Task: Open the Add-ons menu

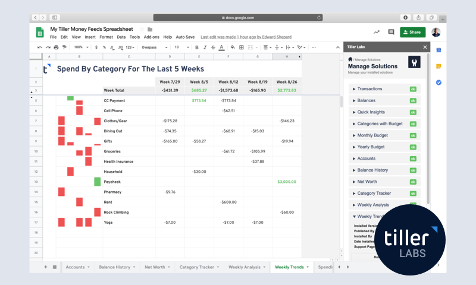Action: pyautogui.click(x=152, y=37)
